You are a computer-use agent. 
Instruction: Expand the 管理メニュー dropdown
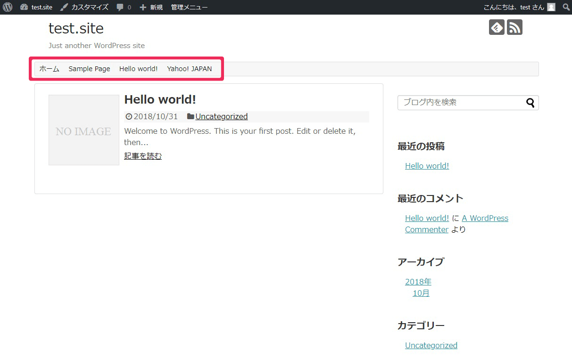(x=189, y=7)
